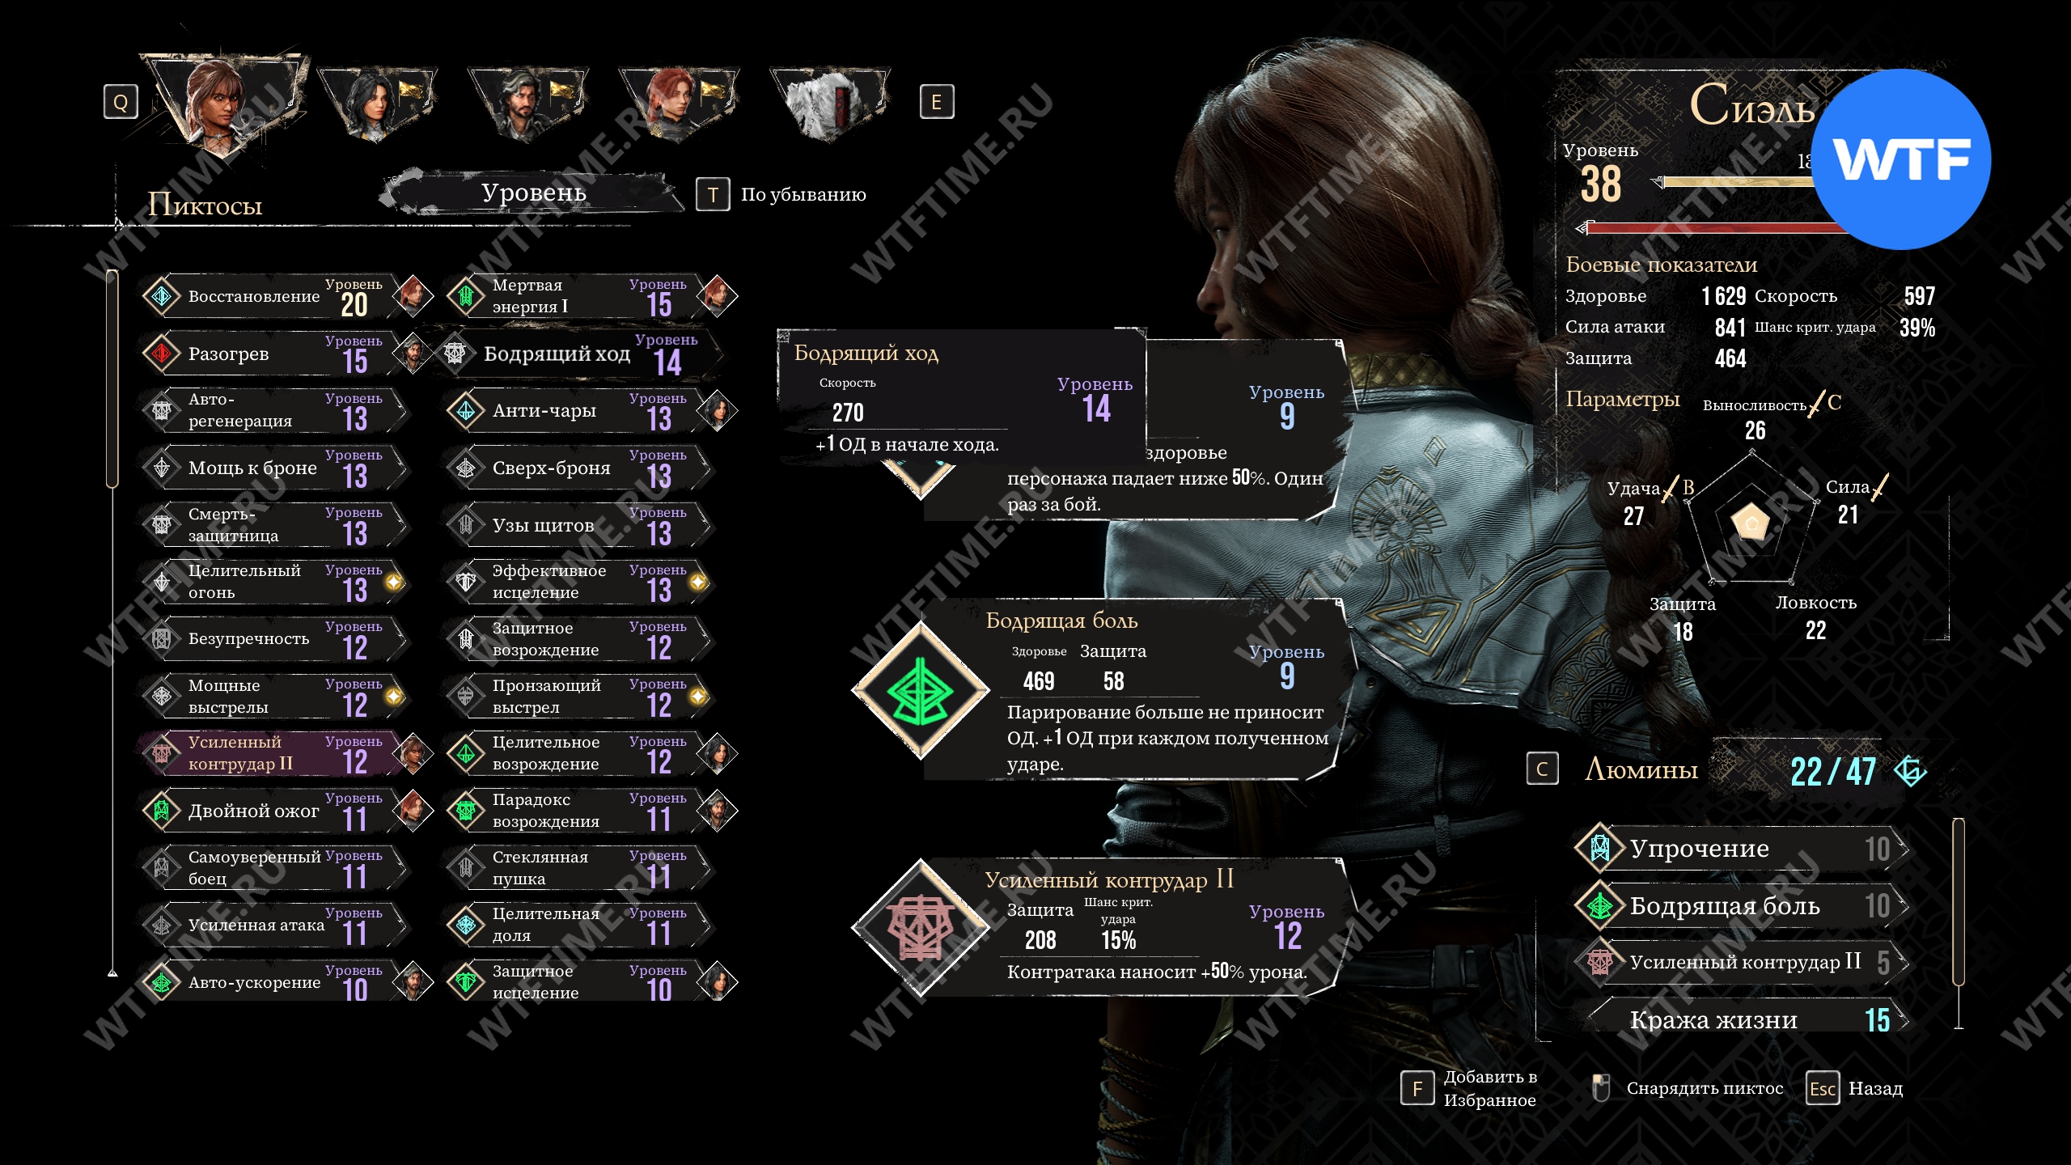Click the Усиленный контрудар II pink emblem
Viewport: 2071px width, 1165px height.
(921, 927)
